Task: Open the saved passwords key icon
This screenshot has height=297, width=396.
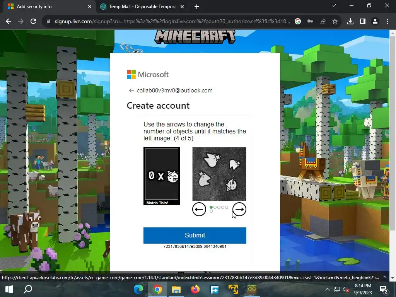Action: [310, 22]
